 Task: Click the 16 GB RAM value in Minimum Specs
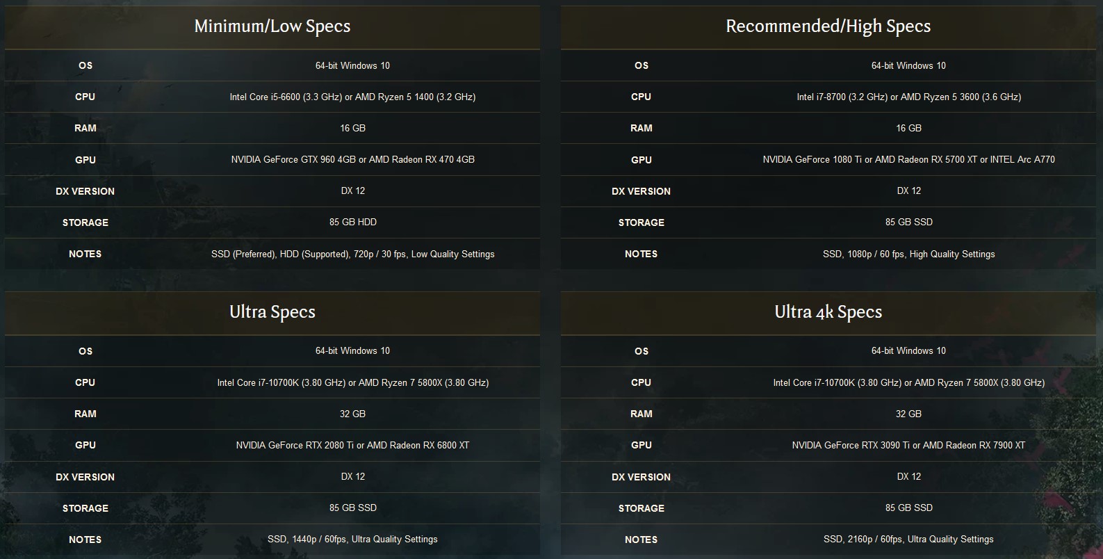pos(352,129)
